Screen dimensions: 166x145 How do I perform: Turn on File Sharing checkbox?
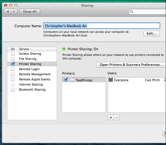click(x=13, y=59)
